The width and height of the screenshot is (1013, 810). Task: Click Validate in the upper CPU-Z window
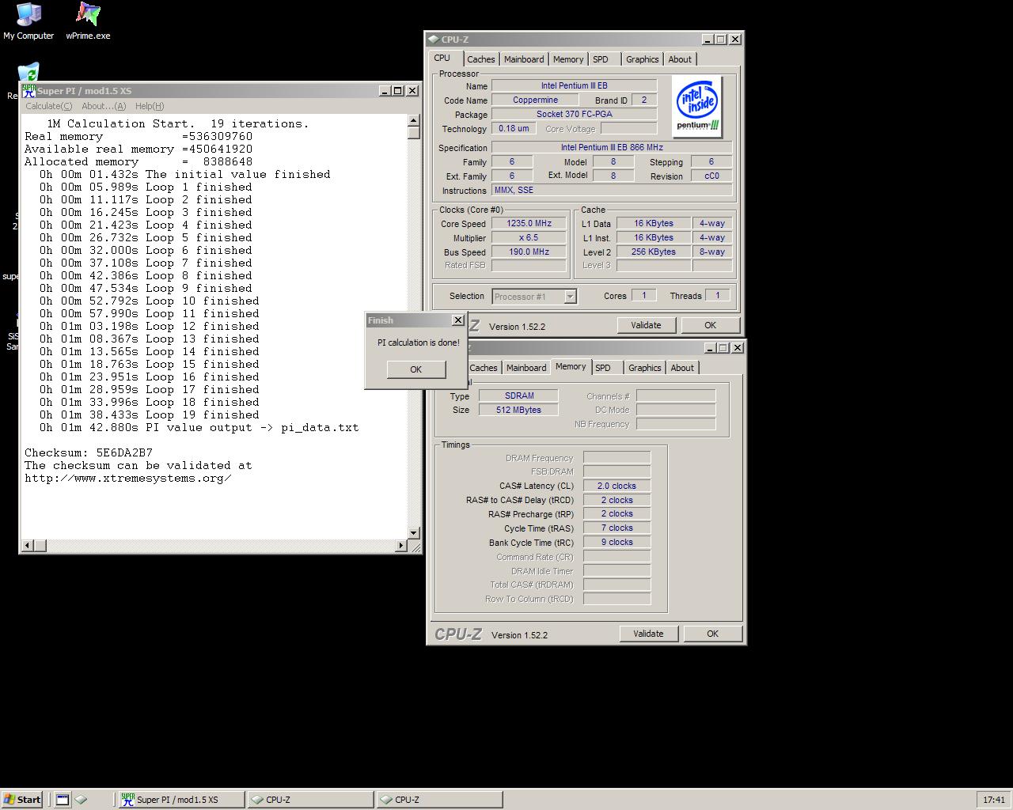646,325
